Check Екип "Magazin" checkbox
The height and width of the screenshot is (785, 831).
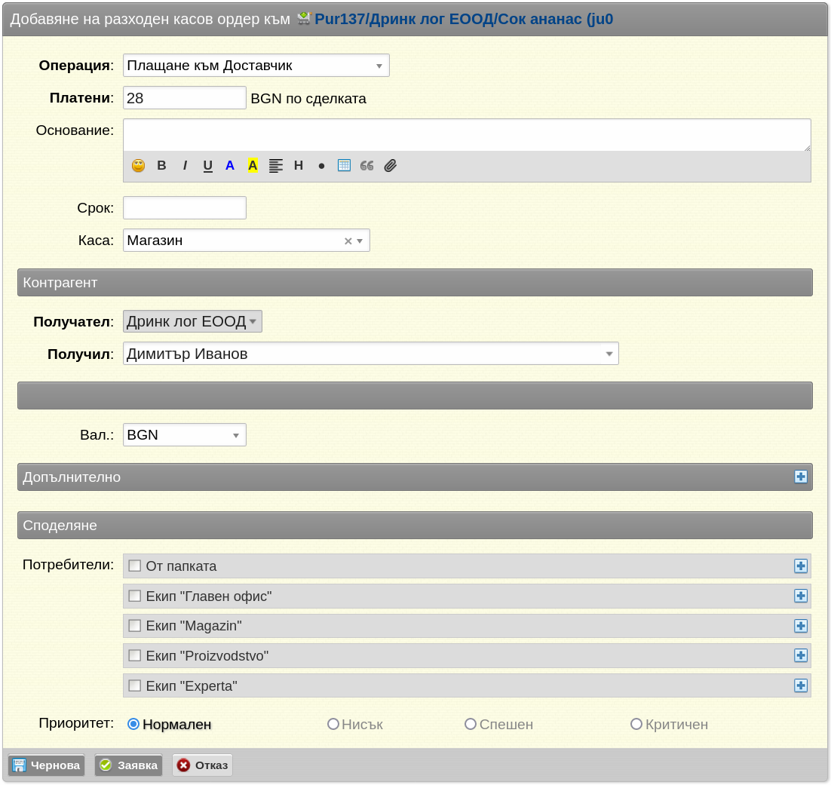[x=135, y=626]
